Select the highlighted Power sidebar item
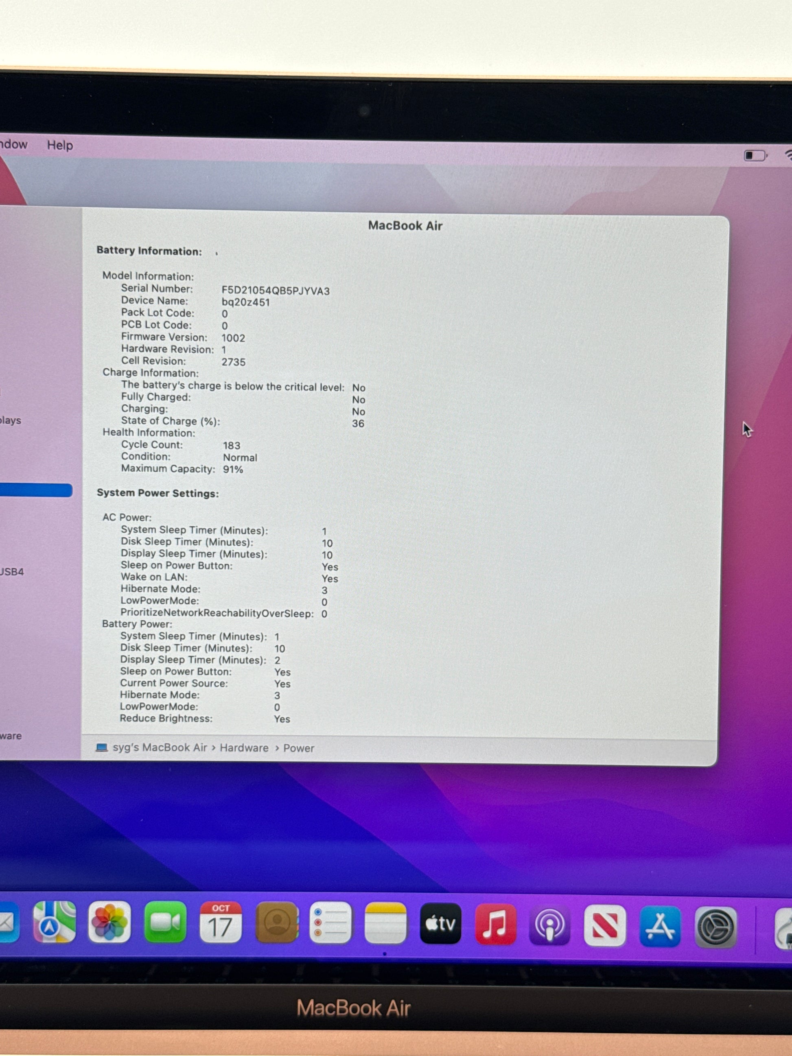Image resolution: width=792 pixels, height=1056 pixels. tap(36, 490)
